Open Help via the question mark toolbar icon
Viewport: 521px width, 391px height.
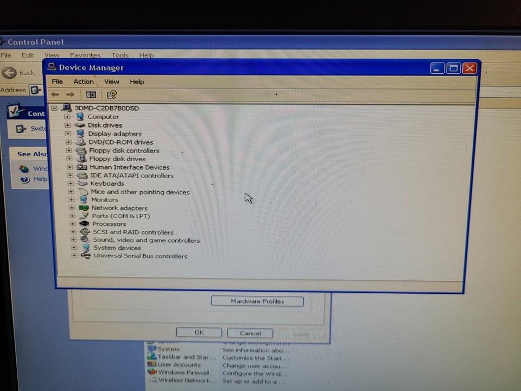(x=112, y=94)
